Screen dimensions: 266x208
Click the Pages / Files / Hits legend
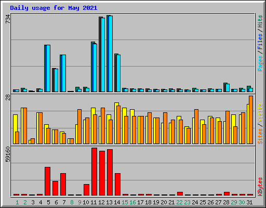point(260,43)
